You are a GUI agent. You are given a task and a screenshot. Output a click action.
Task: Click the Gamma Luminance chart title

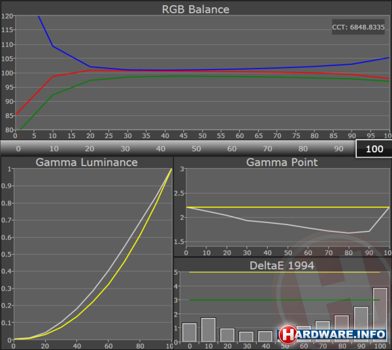[86, 162]
